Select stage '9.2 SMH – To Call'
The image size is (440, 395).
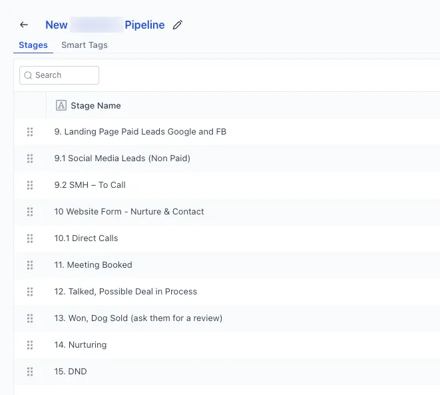90,185
